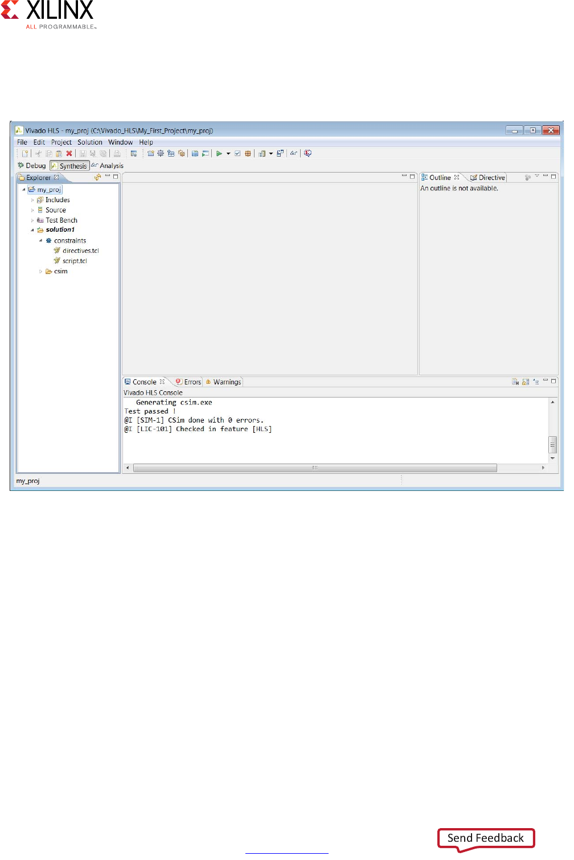Click the console horizontal scrollbar

[x=315, y=468]
